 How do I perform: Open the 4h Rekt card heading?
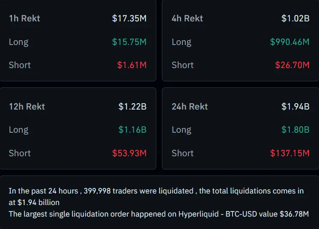pyautogui.click(x=187, y=18)
